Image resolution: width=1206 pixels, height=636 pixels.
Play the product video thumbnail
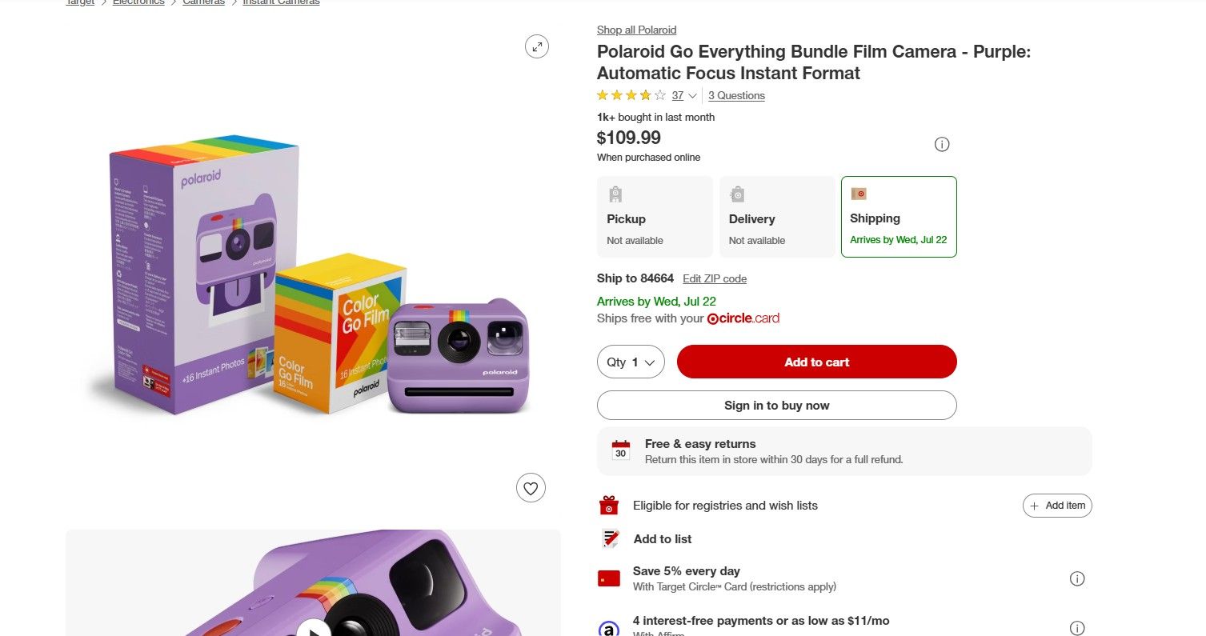314,628
